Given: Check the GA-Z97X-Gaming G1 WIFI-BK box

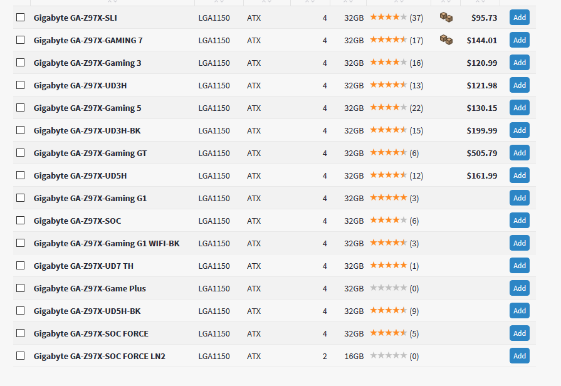Looking at the screenshot, I should (21, 243).
